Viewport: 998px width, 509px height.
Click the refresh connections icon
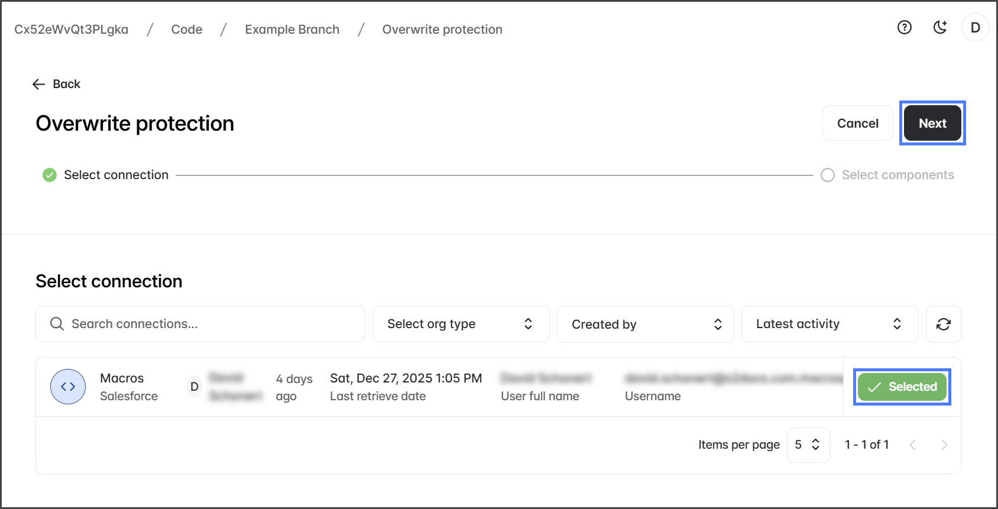click(x=943, y=324)
